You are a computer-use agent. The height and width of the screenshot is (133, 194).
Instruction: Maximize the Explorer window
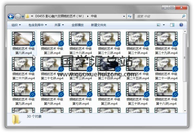(x=172, y=8)
